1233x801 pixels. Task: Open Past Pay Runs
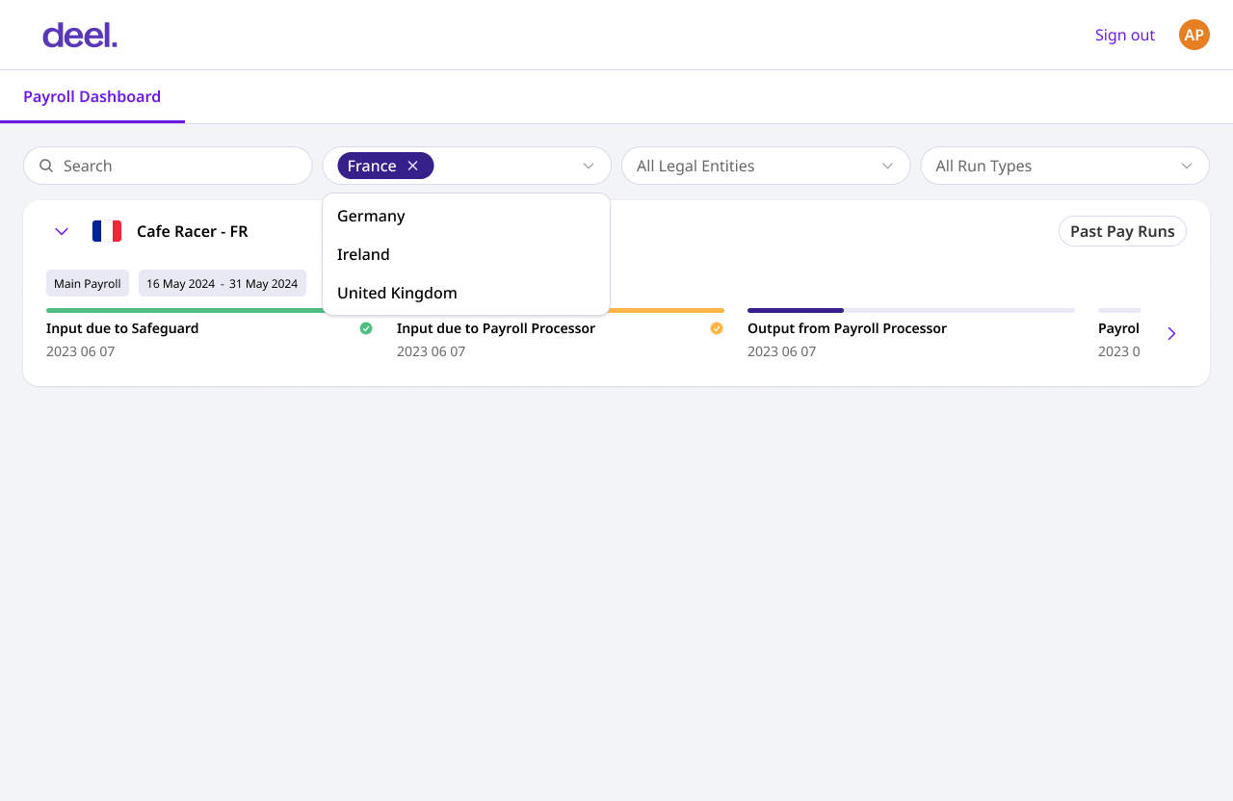click(1122, 231)
